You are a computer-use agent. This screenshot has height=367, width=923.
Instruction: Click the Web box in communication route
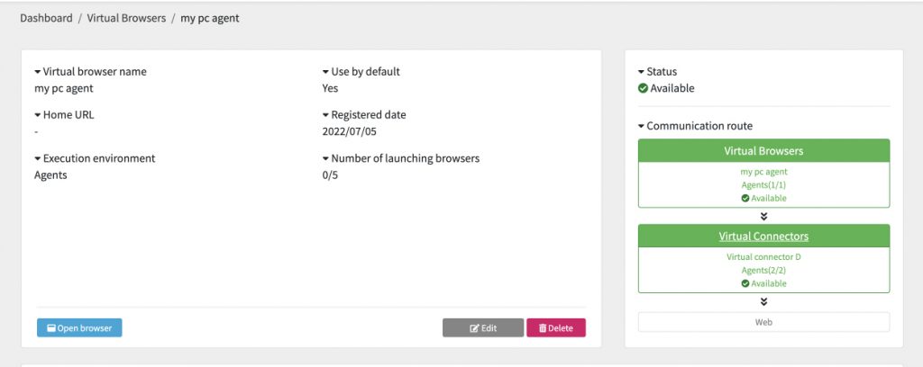(763, 322)
